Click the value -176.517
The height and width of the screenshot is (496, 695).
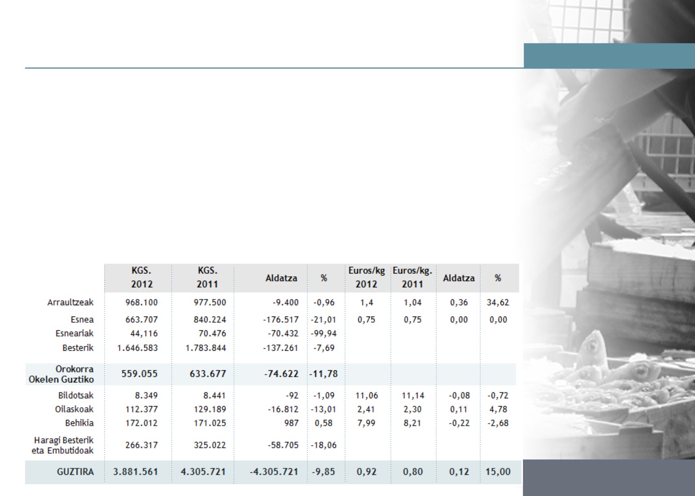click(281, 319)
